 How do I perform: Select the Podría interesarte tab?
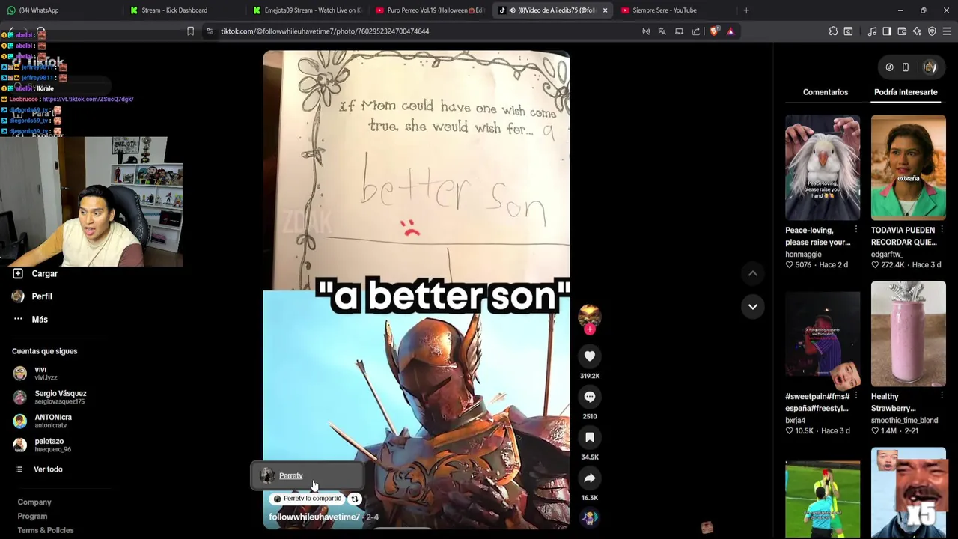(906, 92)
